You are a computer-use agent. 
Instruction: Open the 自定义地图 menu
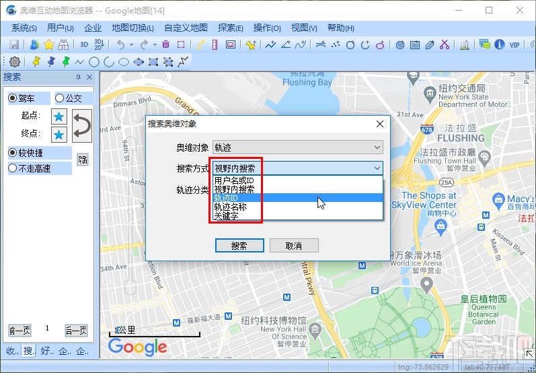(186, 28)
